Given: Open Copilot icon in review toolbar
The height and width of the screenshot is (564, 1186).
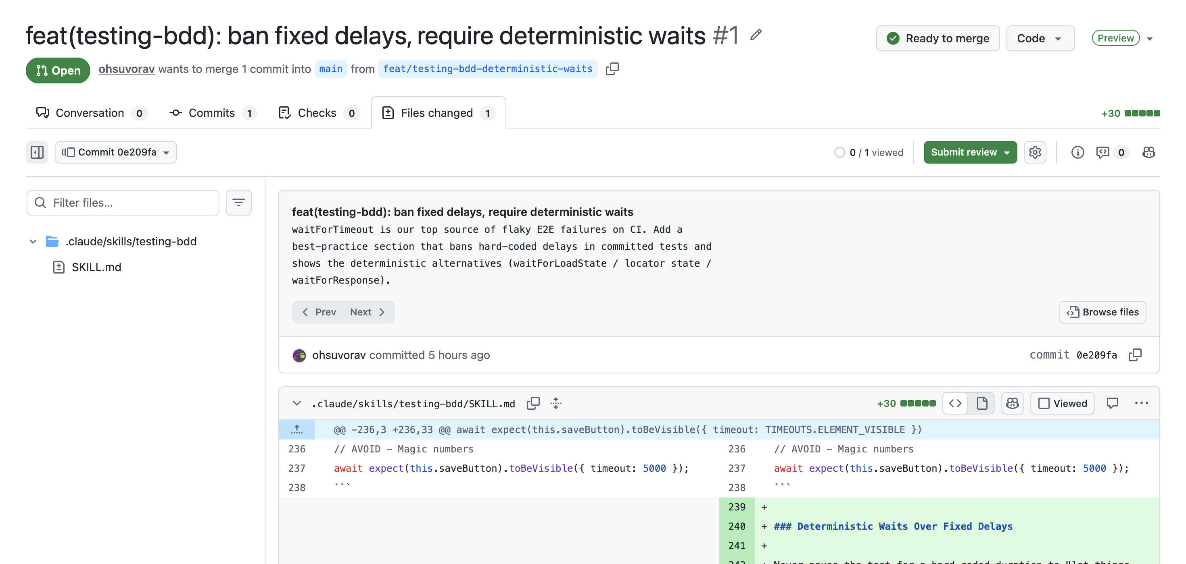Looking at the screenshot, I should coord(1149,152).
